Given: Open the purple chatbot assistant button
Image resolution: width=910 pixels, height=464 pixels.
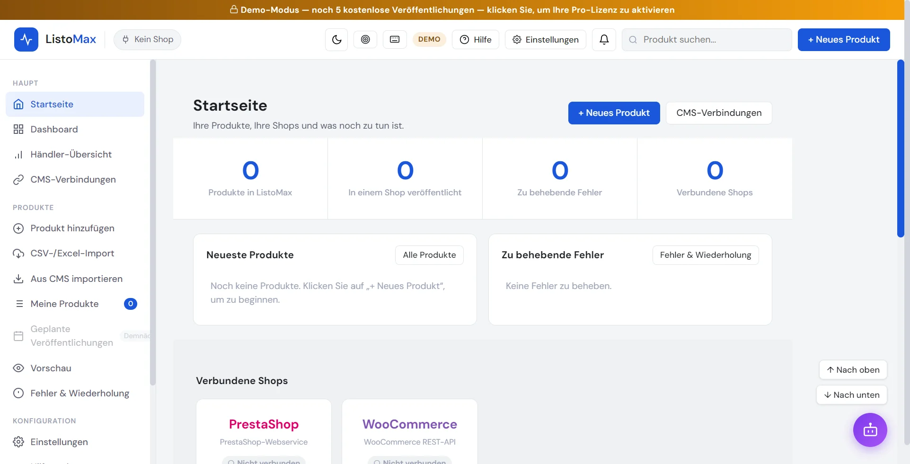Looking at the screenshot, I should 870,430.
